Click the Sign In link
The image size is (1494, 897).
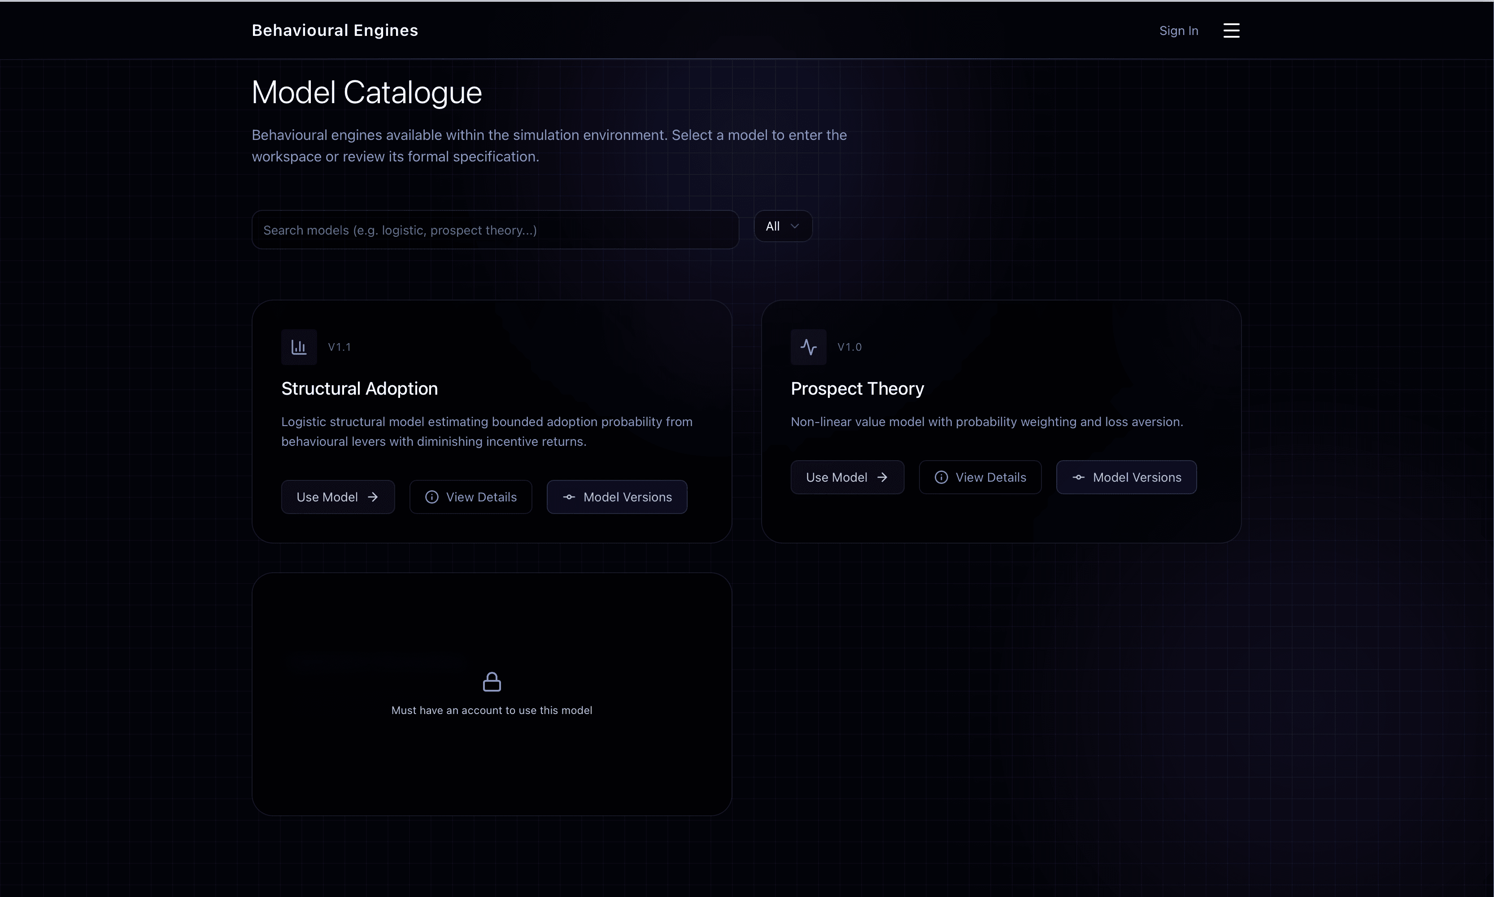[1178, 30]
